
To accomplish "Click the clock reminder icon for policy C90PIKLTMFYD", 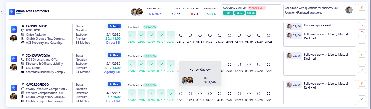I will tap(362, 33).
